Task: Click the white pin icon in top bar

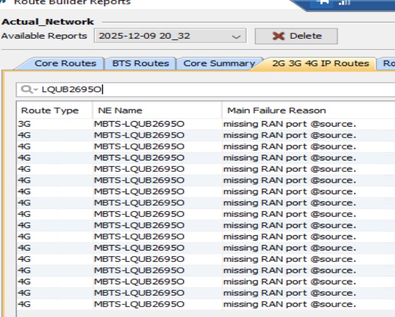Action: (323, 2)
